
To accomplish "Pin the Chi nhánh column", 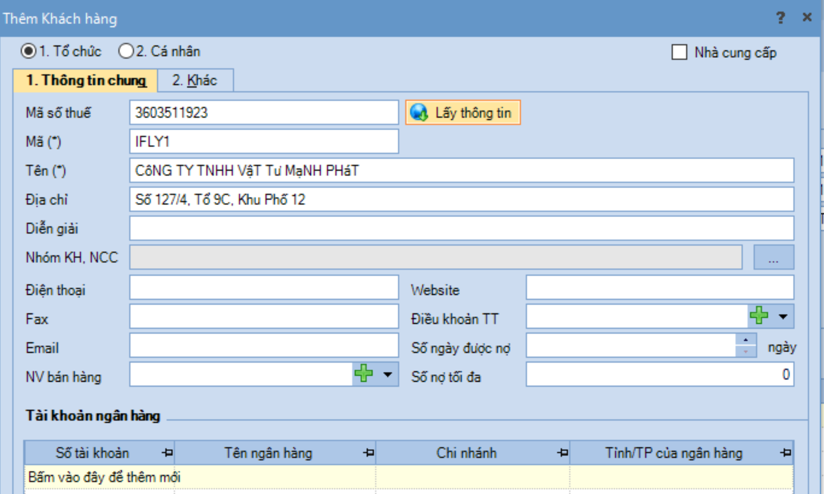I will click(562, 453).
